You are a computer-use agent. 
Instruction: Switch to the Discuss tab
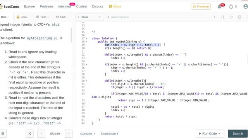[43, 17]
